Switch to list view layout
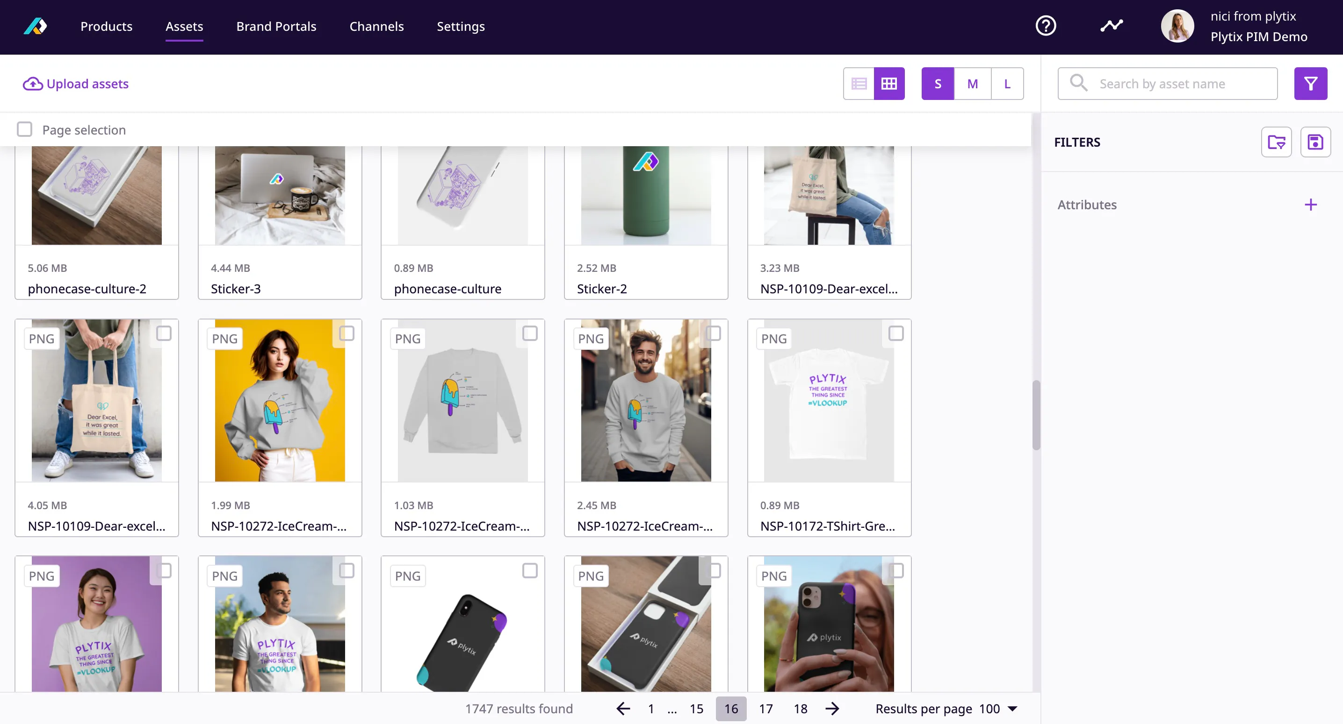 point(859,83)
